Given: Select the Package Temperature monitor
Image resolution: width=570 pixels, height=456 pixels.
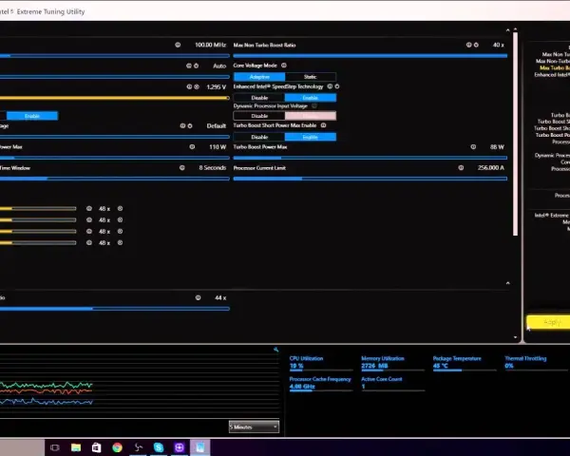Looking at the screenshot, I should (465, 363).
